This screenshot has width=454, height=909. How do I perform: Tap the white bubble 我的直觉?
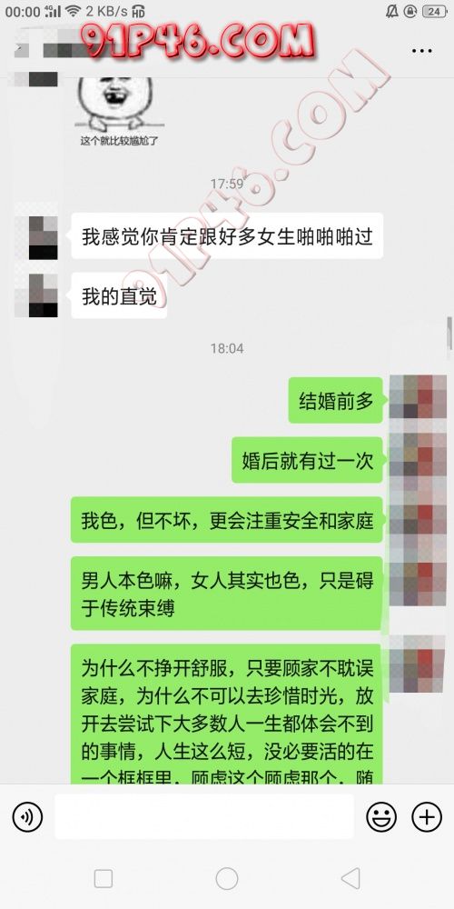point(119,296)
